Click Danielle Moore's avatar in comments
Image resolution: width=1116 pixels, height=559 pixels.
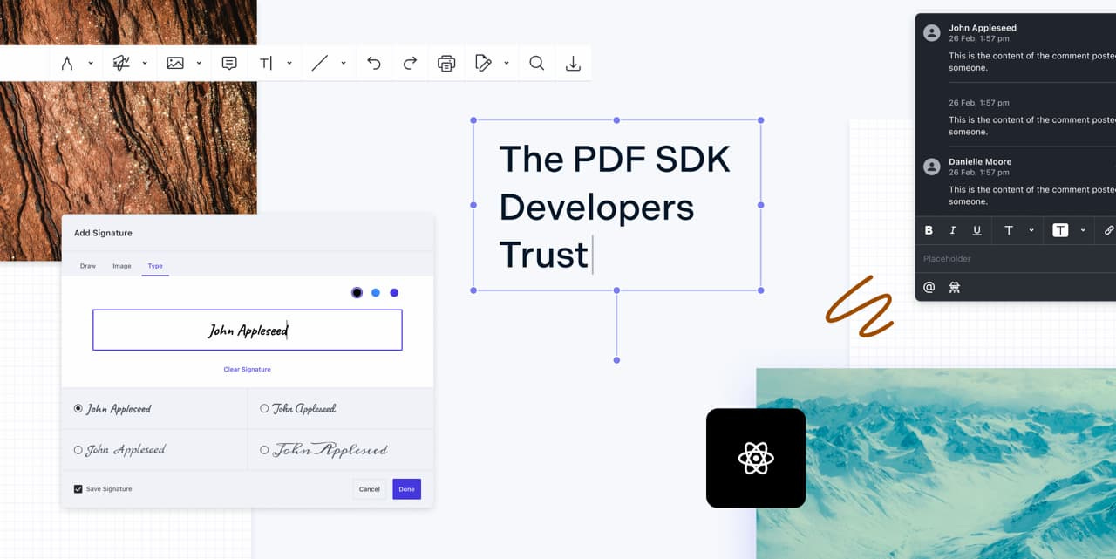tap(931, 166)
